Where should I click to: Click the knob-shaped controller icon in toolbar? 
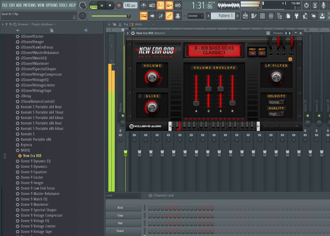pyautogui.click(x=178, y=16)
